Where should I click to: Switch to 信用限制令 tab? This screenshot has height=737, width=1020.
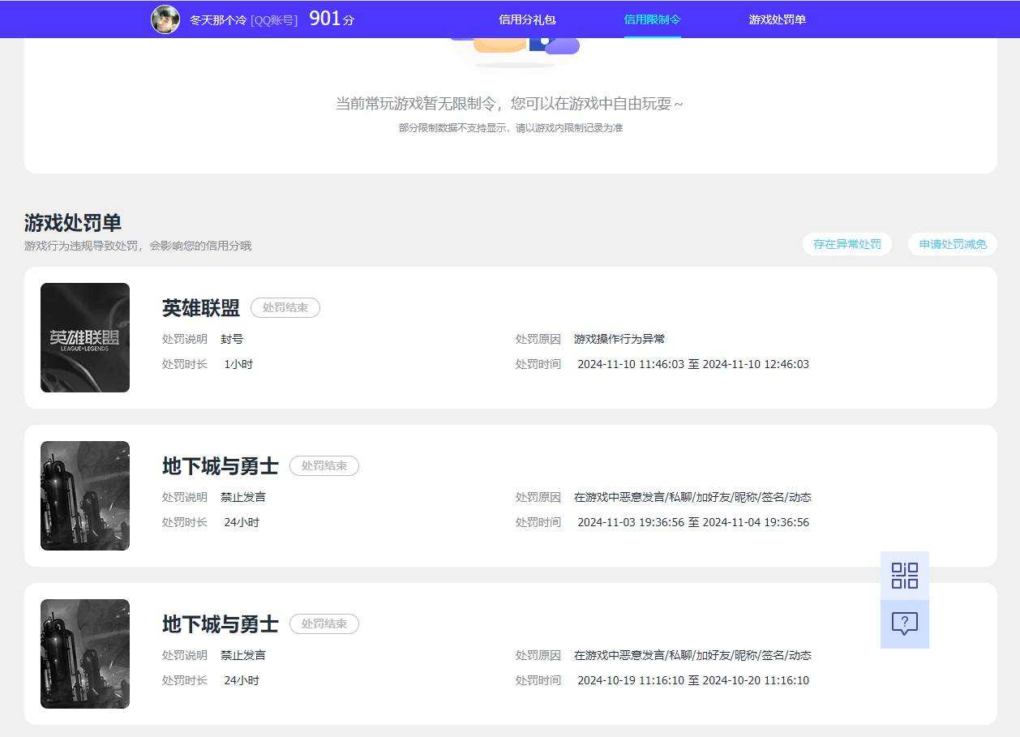(653, 19)
